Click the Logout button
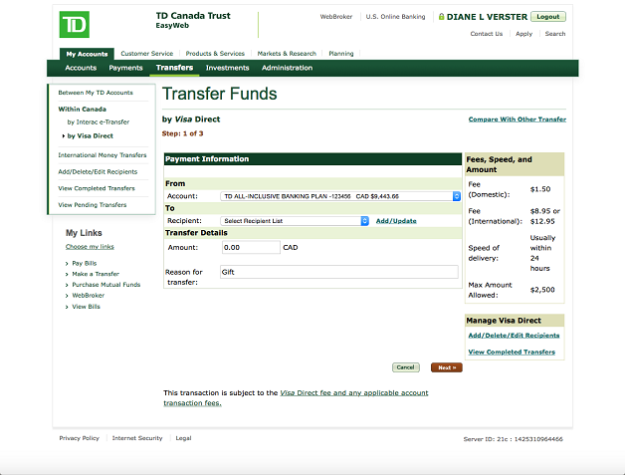The image size is (625, 475). point(548,17)
